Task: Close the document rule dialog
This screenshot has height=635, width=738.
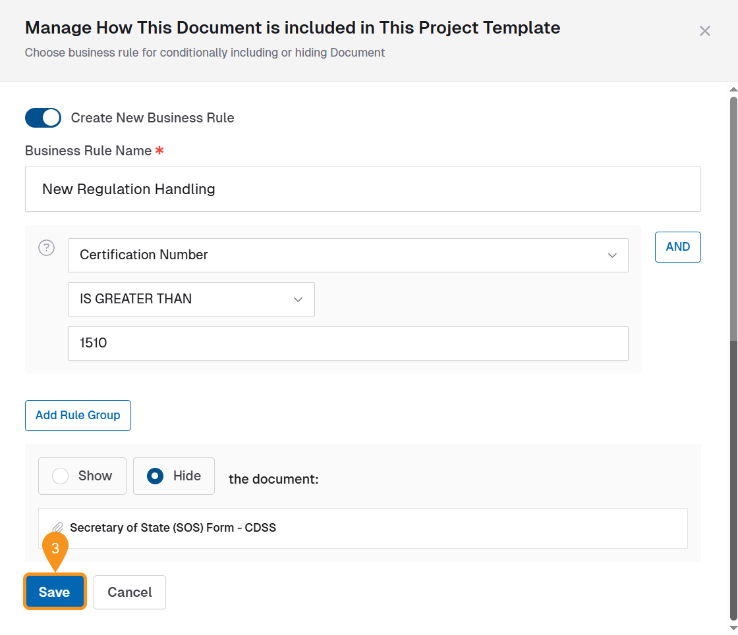Action: click(704, 31)
